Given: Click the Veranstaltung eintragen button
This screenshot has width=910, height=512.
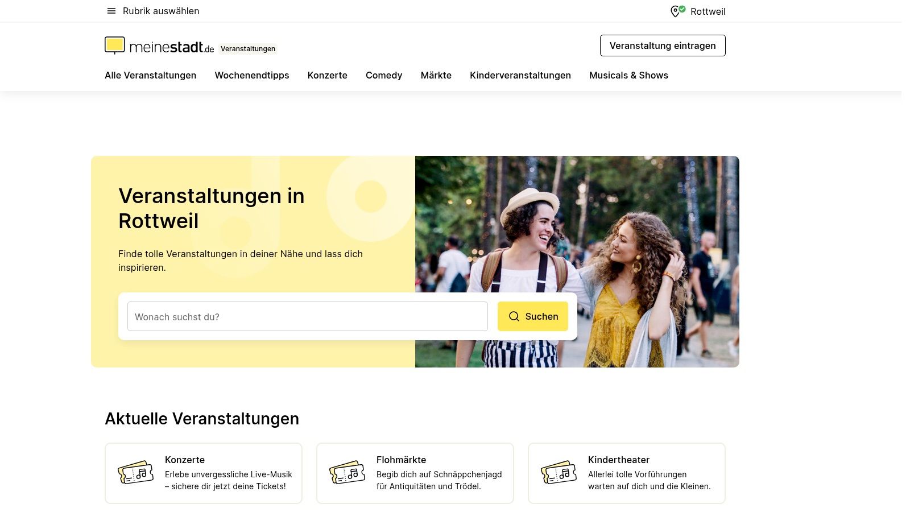Looking at the screenshot, I should point(663,46).
